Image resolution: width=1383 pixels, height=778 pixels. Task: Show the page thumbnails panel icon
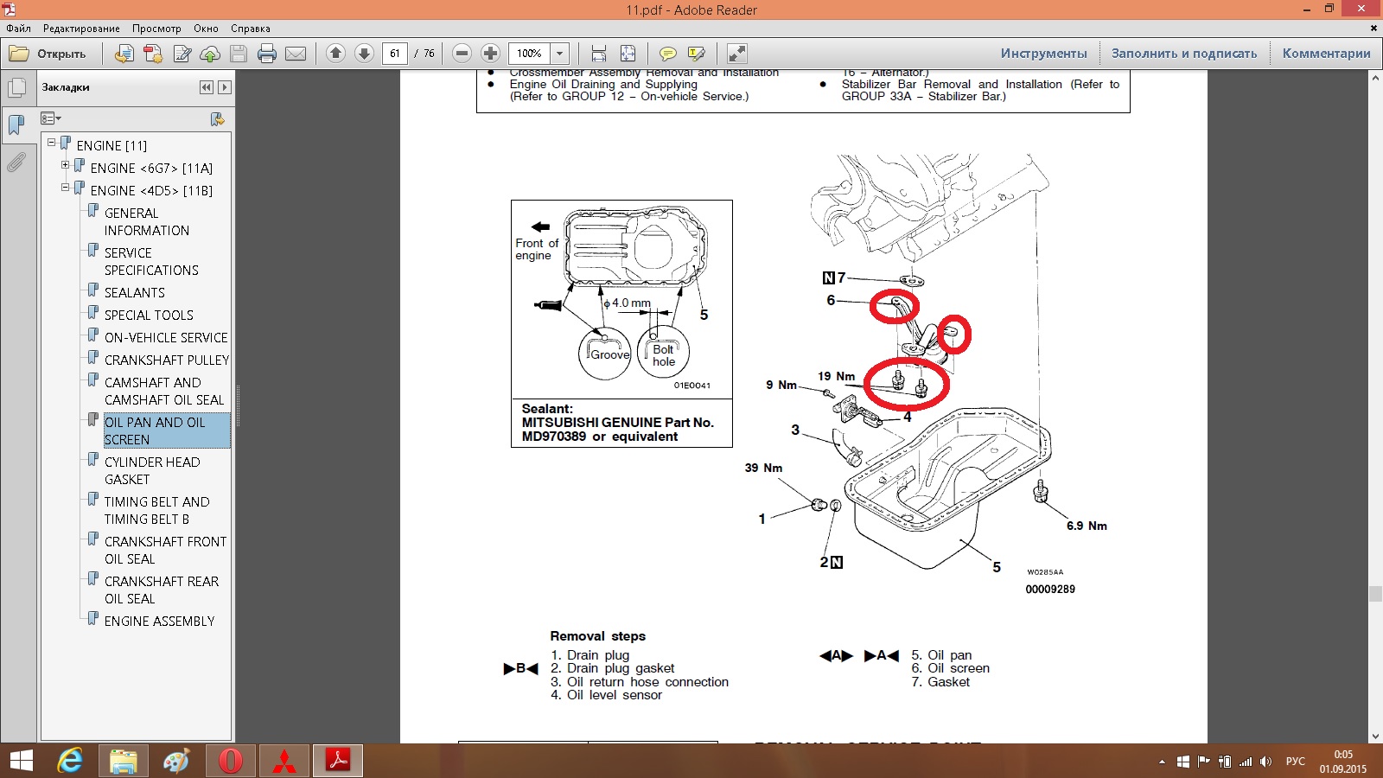pyautogui.click(x=16, y=88)
